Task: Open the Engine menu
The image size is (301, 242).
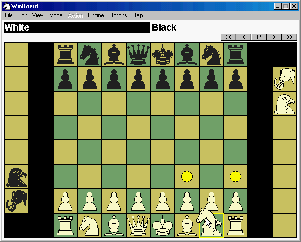Action: [x=96, y=15]
